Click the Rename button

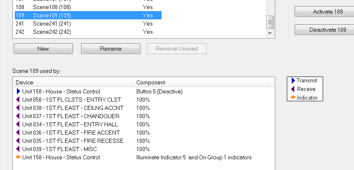111,49
